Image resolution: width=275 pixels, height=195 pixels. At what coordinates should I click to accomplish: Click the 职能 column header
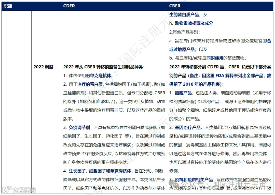pos(8,6)
